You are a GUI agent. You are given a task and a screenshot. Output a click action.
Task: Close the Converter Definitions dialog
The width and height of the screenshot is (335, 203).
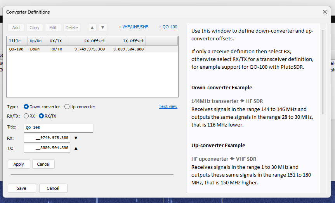click(x=325, y=12)
